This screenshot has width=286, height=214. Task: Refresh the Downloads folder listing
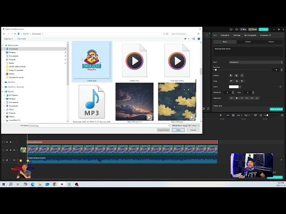pyautogui.click(x=167, y=34)
